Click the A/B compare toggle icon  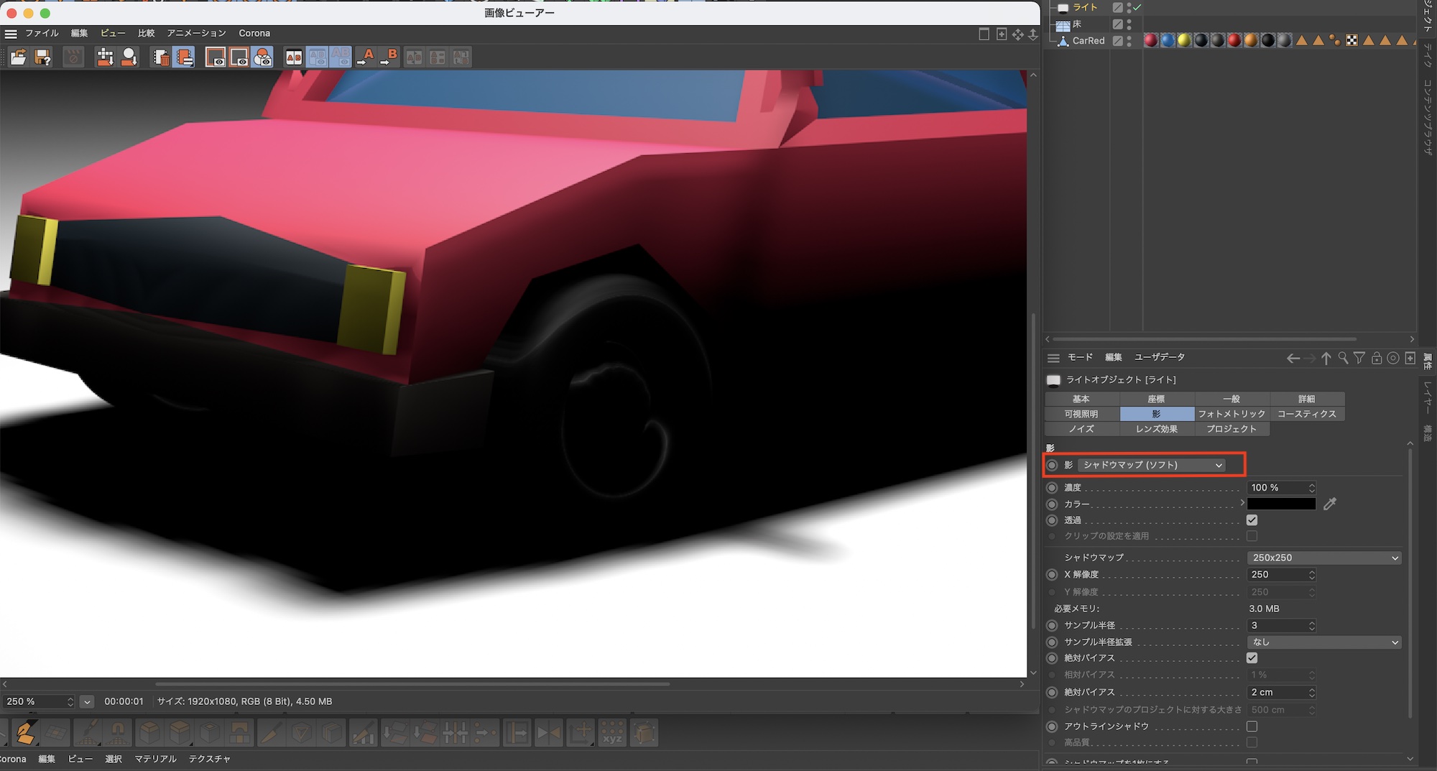pyautogui.click(x=293, y=57)
